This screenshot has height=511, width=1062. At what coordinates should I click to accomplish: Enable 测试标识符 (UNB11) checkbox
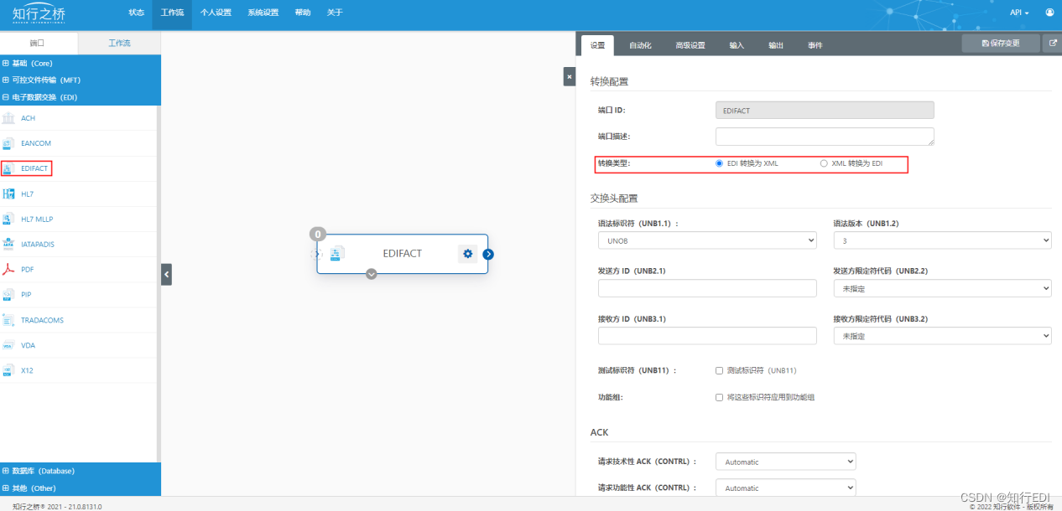(719, 370)
